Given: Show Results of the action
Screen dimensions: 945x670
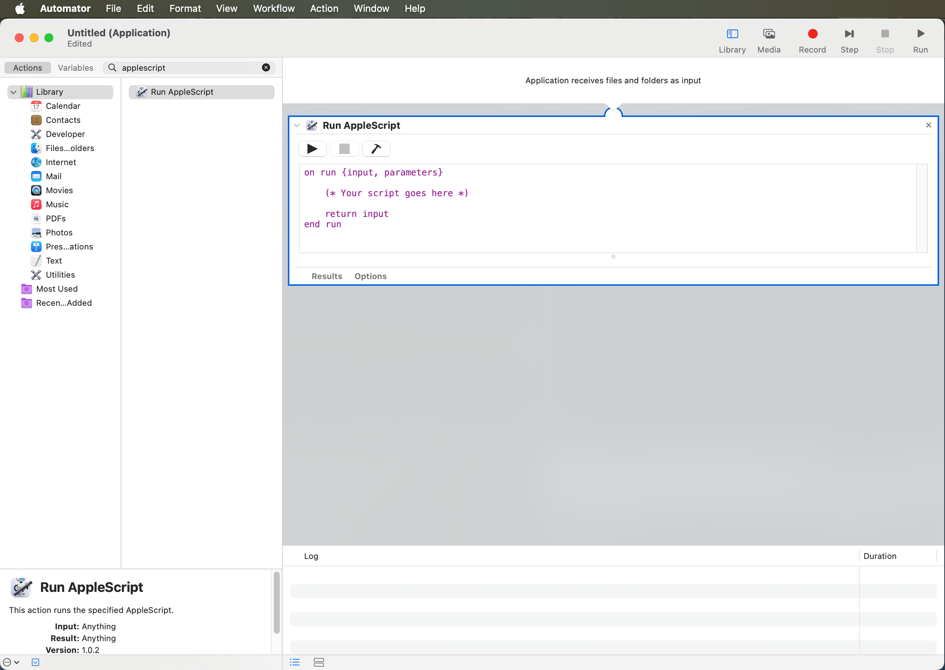Looking at the screenshot, I should pyautogui.click(x=327, y=276).
